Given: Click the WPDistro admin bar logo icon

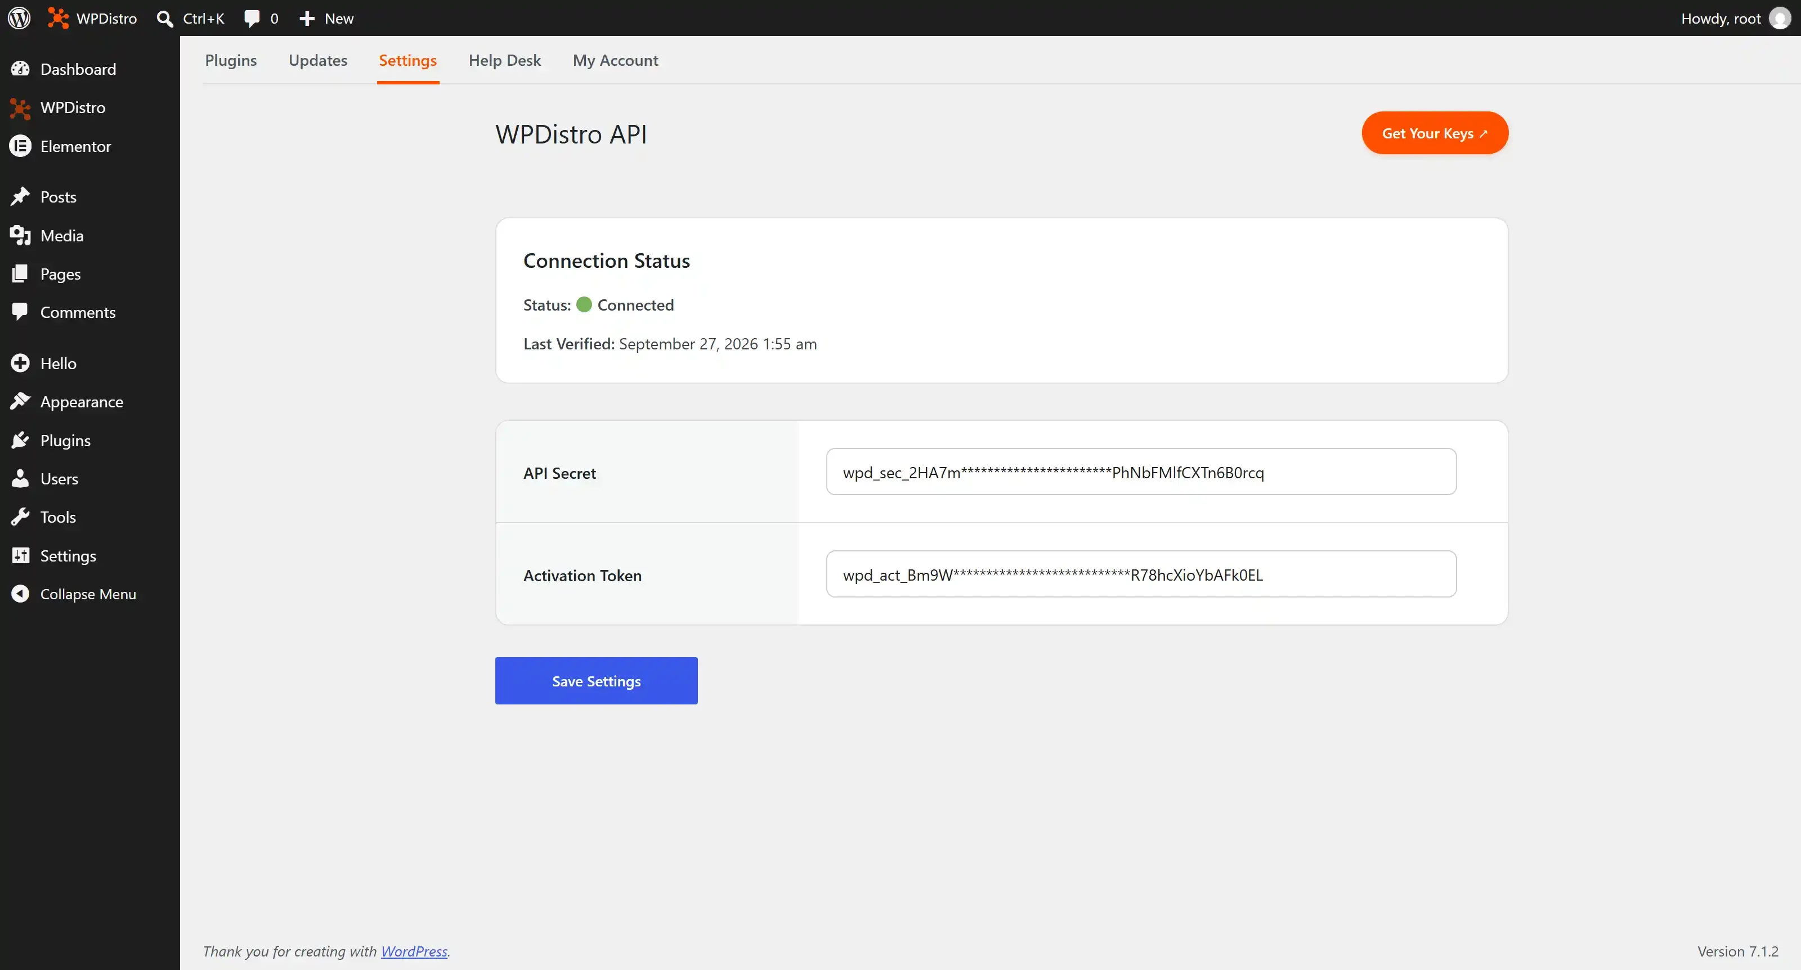Looking at the screenshot, I should pos(58,18).
